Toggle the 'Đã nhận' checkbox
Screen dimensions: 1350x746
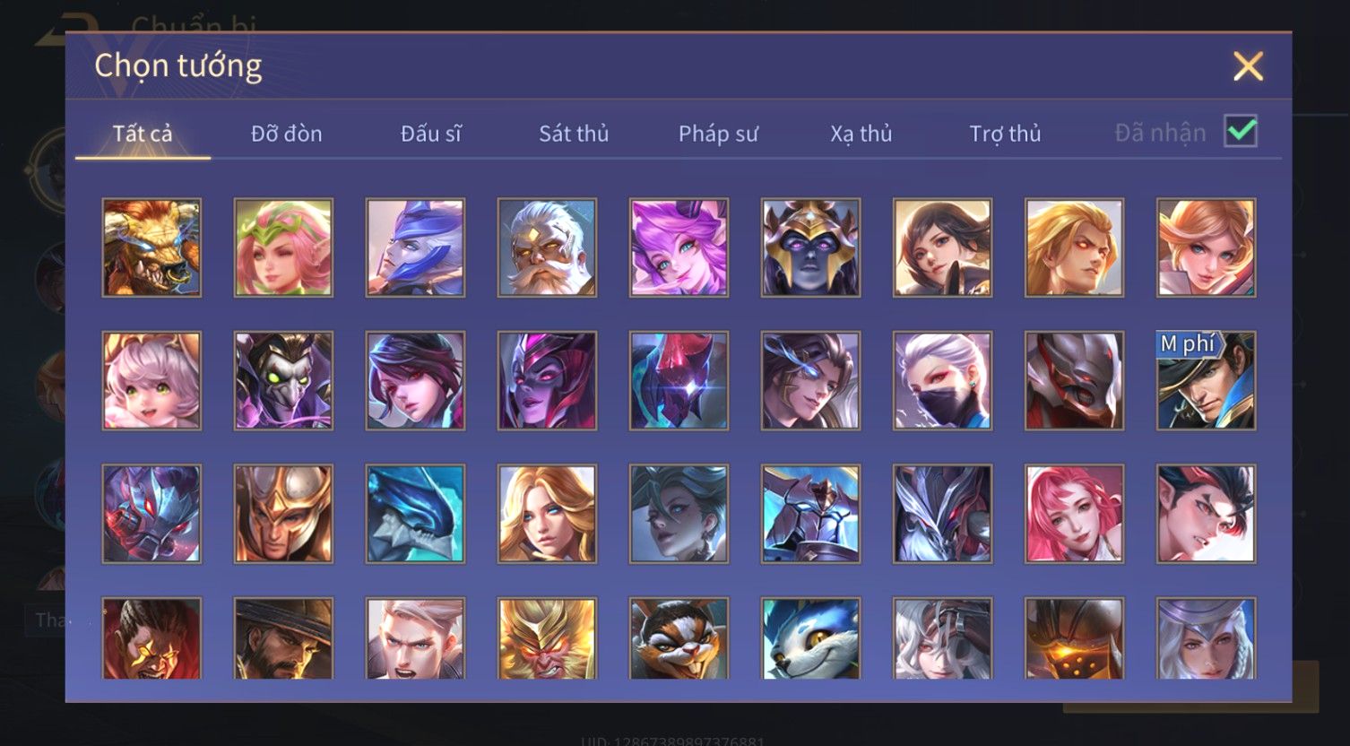click(x=1241, y=132)
